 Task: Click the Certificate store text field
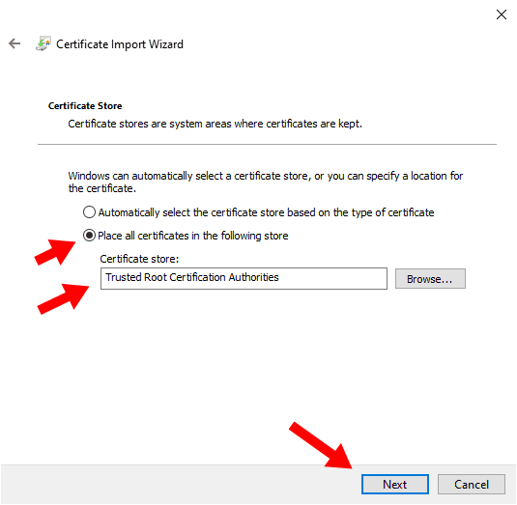point(244,278)
